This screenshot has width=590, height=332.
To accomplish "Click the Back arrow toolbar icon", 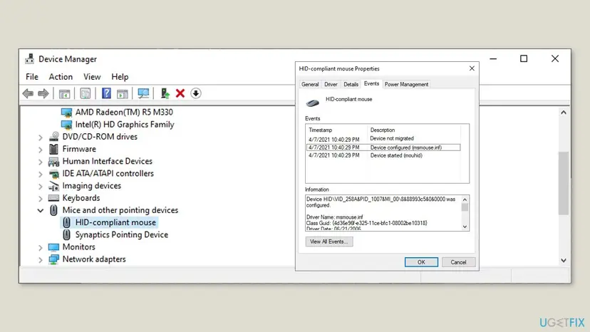I will click(28, 93).
